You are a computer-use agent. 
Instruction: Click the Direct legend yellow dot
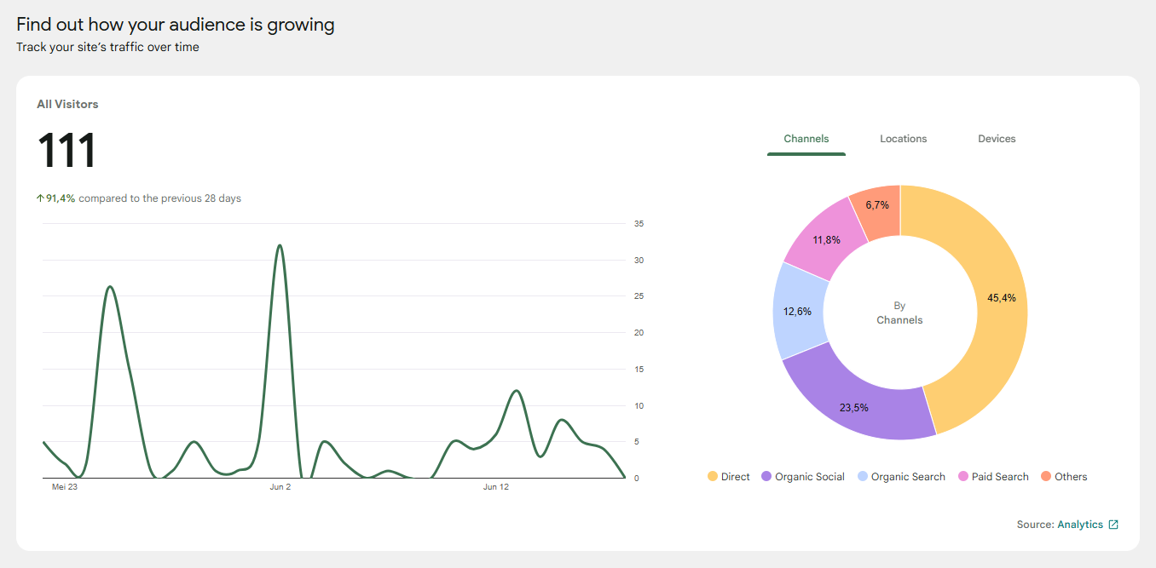tap(713, 477)
